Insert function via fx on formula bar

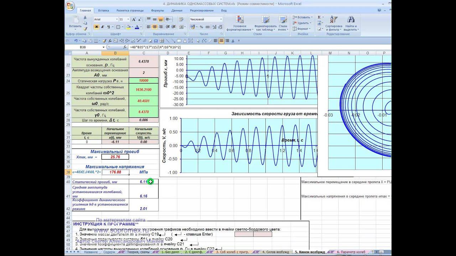coord(125,47)
